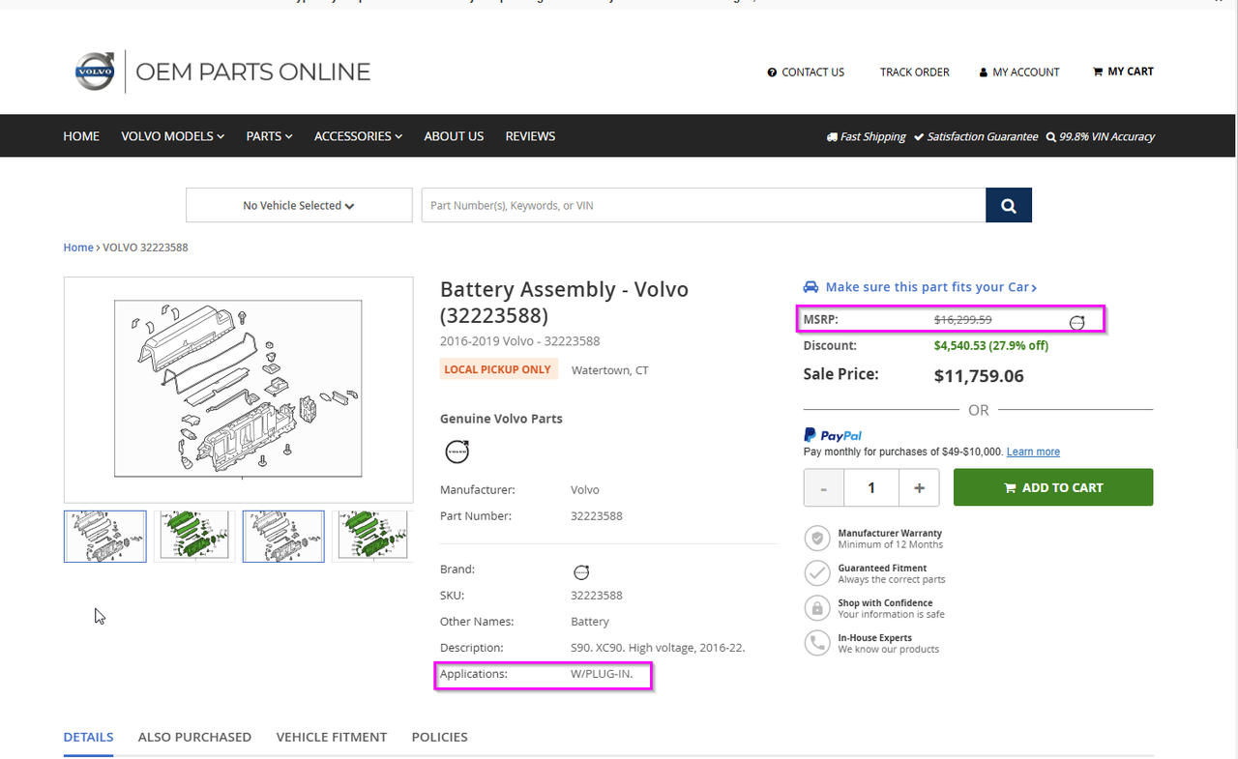This screenshot has height=759, width=1238.
Task: Decrease quantity with the minus button
Action: (824, 488)
